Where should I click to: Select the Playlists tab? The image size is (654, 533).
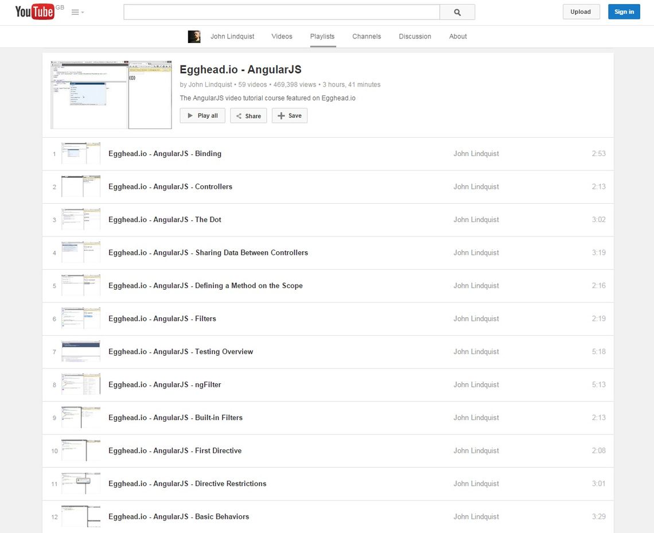pos(322,37)
